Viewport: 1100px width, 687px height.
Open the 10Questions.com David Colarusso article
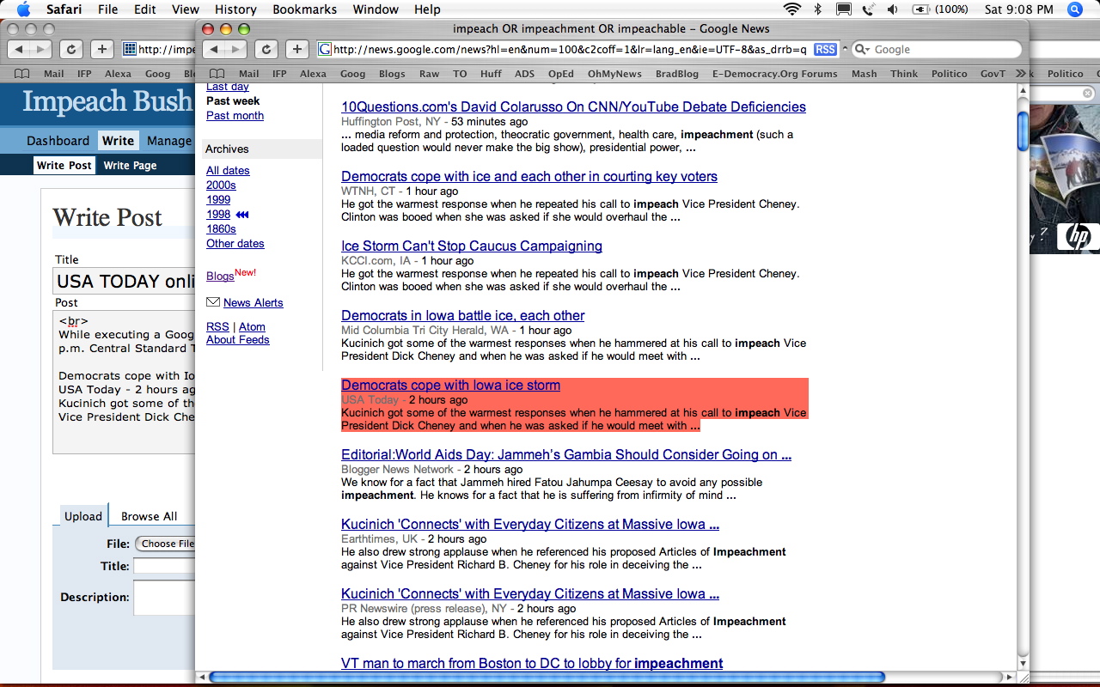coord(573,106)
